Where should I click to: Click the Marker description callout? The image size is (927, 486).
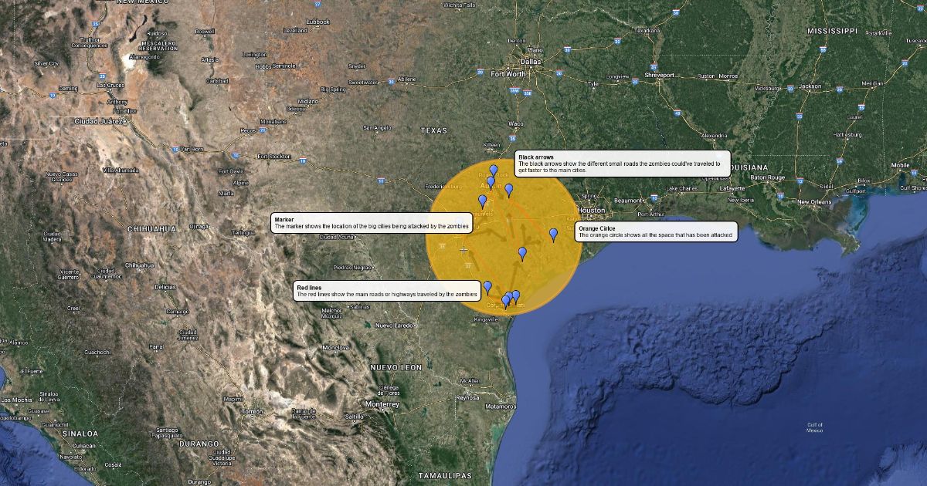click(371, 223)
